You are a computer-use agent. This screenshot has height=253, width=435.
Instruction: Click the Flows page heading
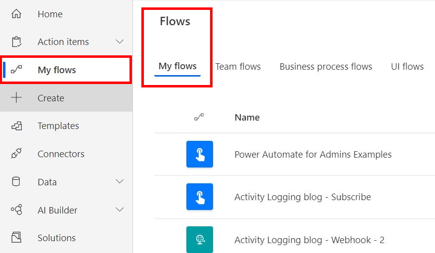coord(175,21)
